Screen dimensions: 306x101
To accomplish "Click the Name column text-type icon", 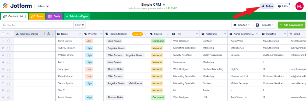I will 58,34.
